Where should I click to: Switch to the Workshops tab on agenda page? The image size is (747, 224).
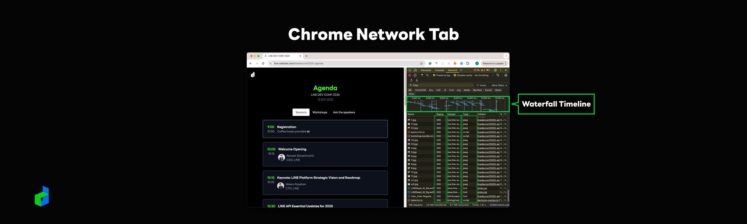coord(320,112)
